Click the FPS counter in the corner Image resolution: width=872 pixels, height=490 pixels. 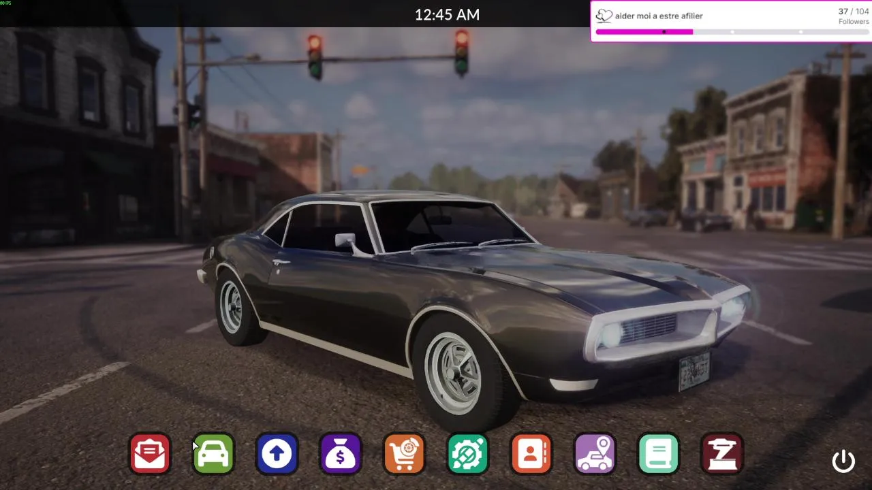coord(6,3)
